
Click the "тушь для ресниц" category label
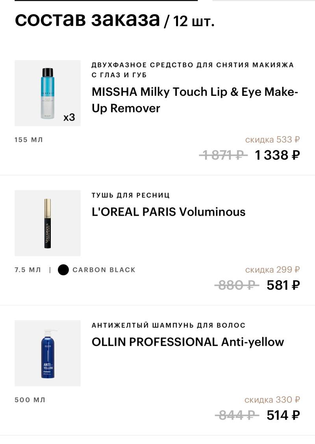(x=131, y=196)
